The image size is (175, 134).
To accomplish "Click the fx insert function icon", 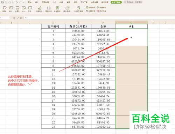I will click(x=21, y=18).
